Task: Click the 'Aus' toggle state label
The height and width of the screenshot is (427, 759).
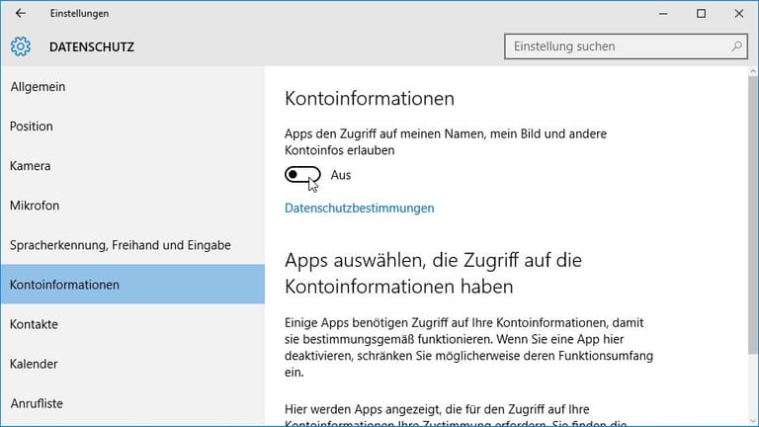Action: [341, 175]
